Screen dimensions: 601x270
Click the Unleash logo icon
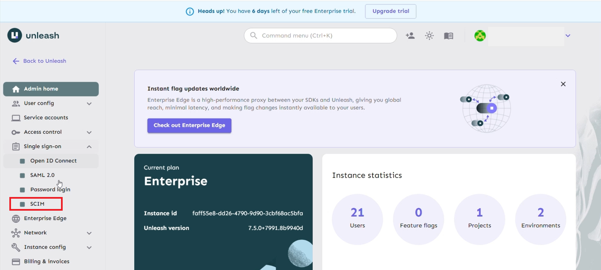[x=15, y=35]
